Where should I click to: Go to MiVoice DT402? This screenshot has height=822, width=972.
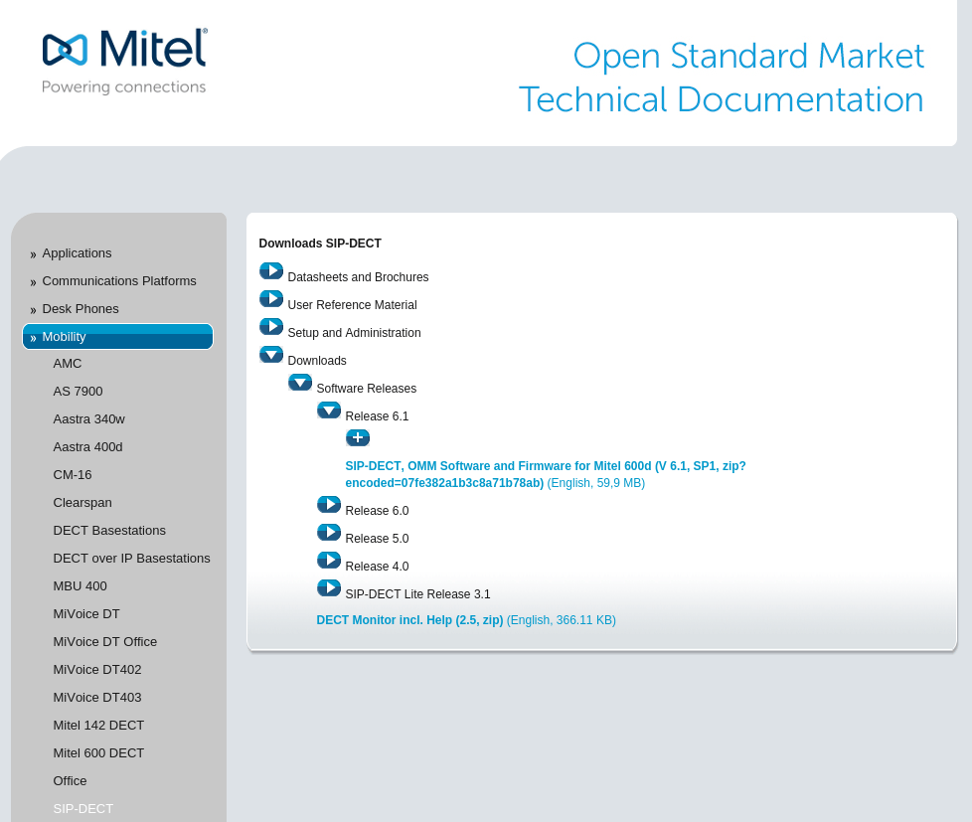click(x=97, y=670)
